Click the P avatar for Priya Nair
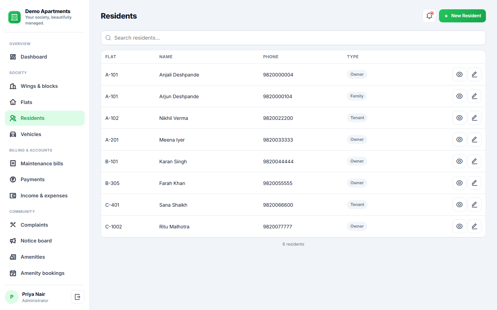 point(12,297)
